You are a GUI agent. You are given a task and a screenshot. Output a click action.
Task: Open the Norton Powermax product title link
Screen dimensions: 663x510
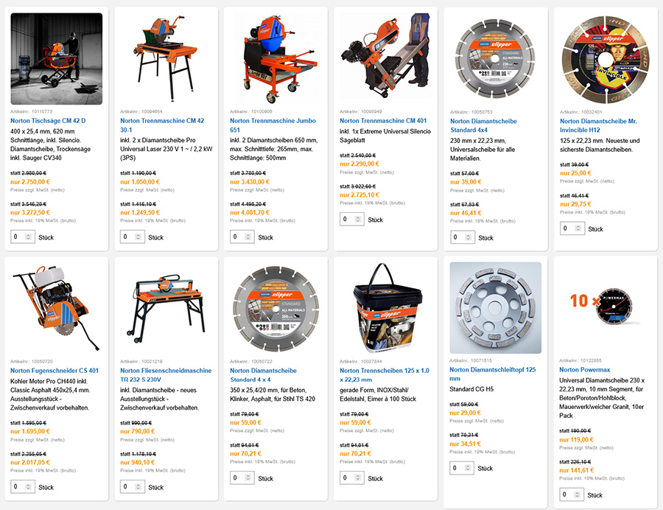coord(584,369)
